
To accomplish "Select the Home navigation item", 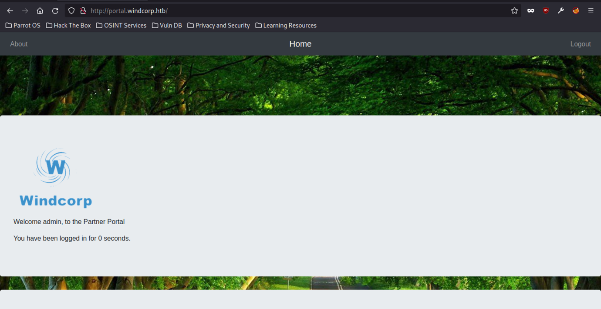I will [300, 44].
